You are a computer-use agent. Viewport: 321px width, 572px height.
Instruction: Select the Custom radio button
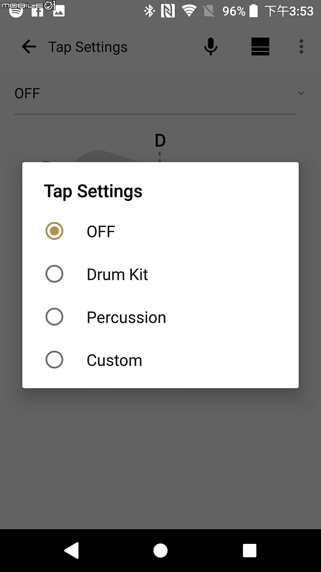pos(54,360)
